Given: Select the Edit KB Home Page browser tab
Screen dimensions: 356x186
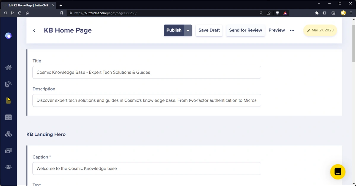Looking at the screenshot, I should pyautogui.click(x=28, y=5).
